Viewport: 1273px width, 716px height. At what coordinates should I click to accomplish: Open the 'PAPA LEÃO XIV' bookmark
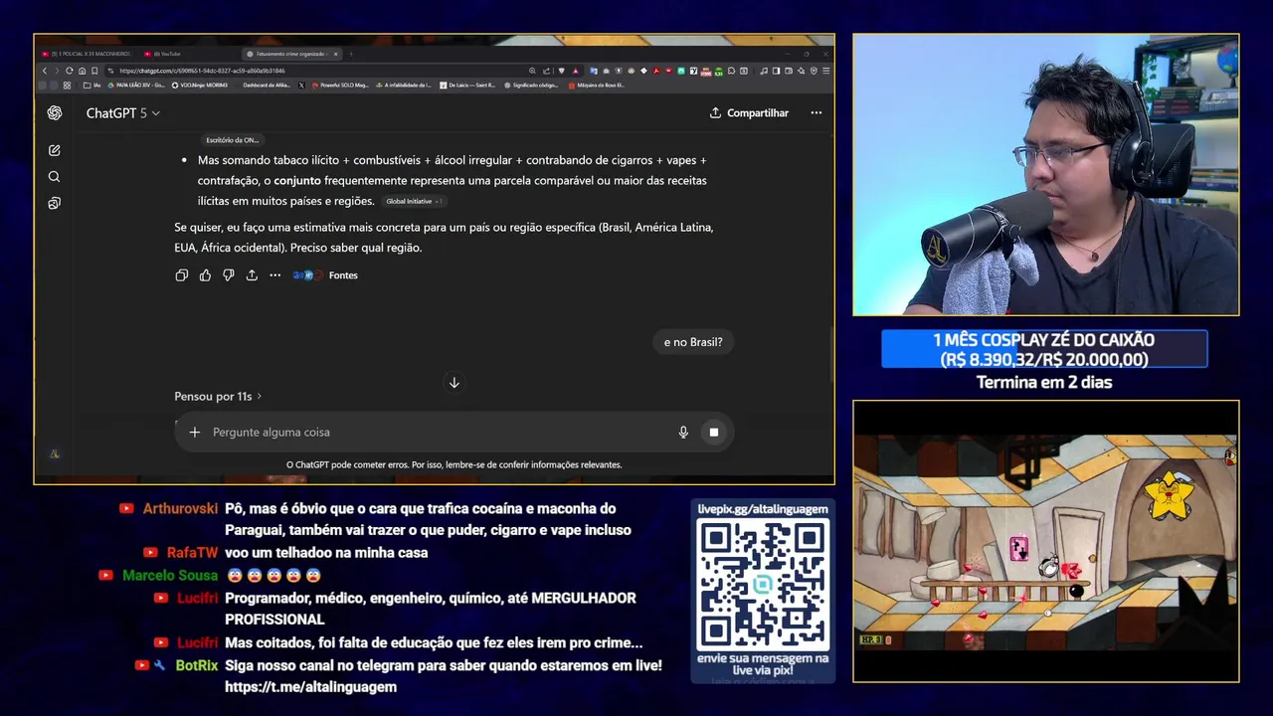pyautogui.click(x=136, y=86)
